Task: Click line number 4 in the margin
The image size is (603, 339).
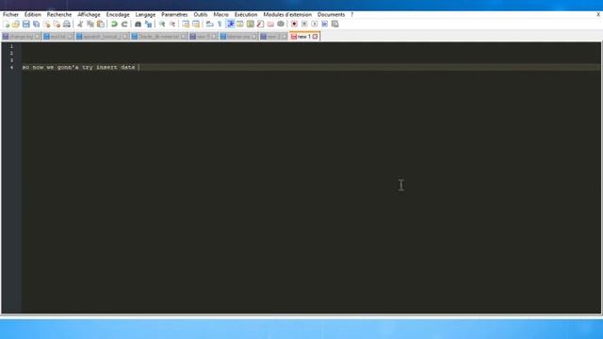Action: [11, 67]
